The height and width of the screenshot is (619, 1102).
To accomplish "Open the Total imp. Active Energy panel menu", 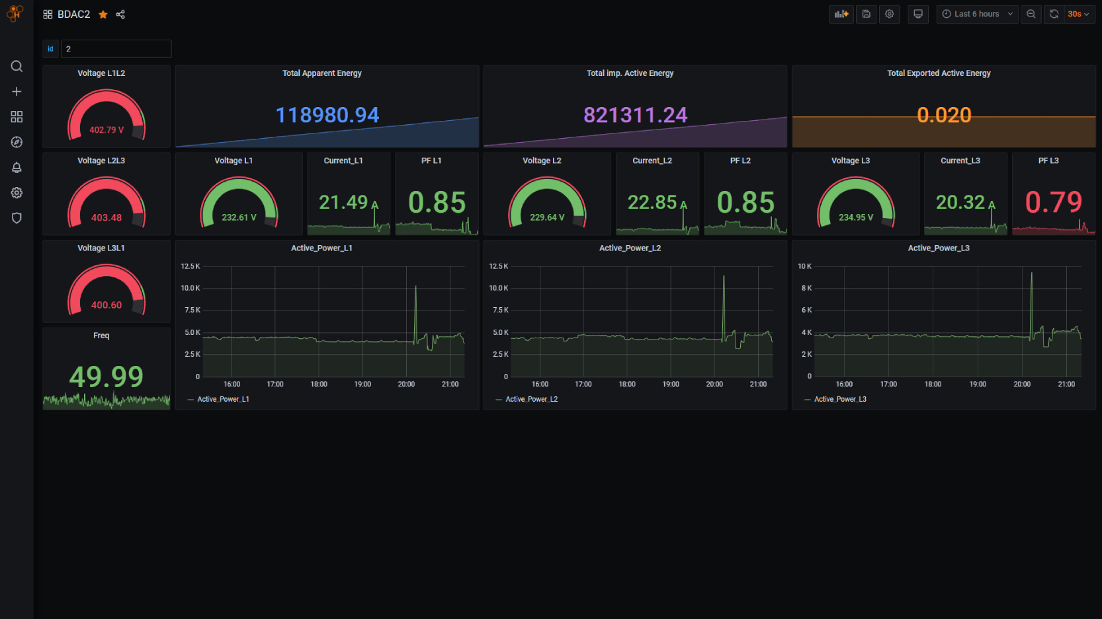I will point(630,73).
